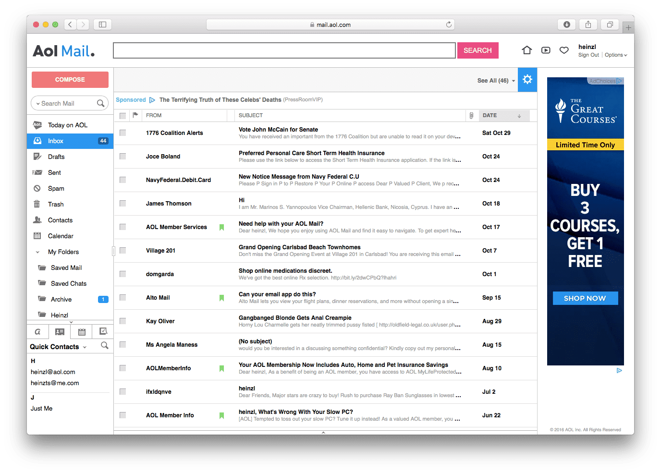This screenshot has width=661, height=473.
Task: Open Vote John McCain for Senate email
Action: 278,130
